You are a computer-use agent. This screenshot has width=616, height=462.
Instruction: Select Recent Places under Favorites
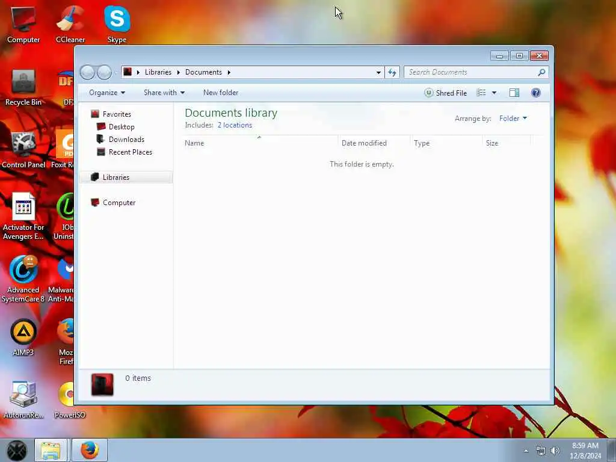point(130,152)
